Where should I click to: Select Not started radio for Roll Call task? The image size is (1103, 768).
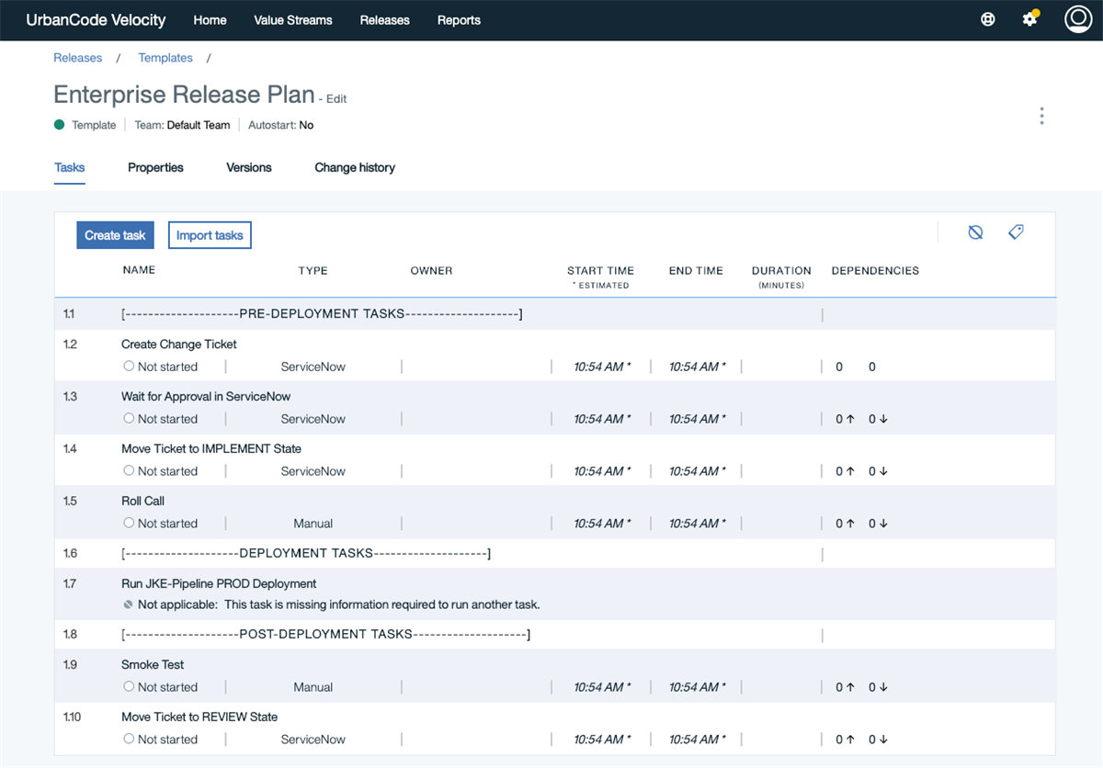[129, 523]
